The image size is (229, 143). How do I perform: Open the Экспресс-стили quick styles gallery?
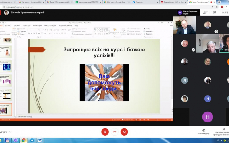pos(123,31)
